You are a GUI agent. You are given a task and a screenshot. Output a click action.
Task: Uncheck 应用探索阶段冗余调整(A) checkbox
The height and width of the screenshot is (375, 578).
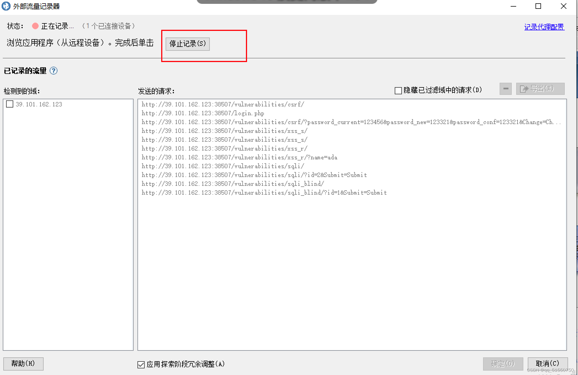[x=141, y=365]
